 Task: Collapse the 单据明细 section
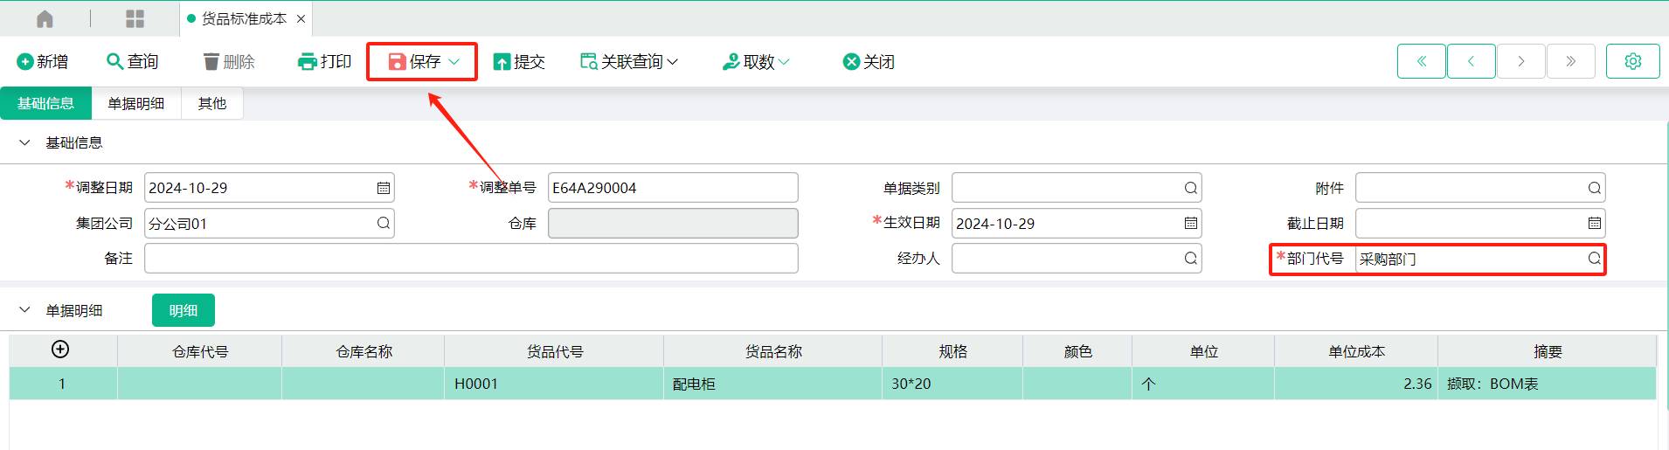pyautogui.click(x=24, y=310)
